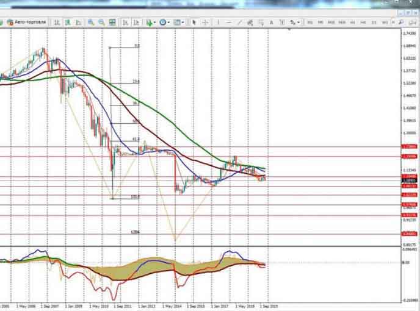Switch to D1 timeframe
The image size is (420, 311).
pyautogui.click(x=374, y=23)
